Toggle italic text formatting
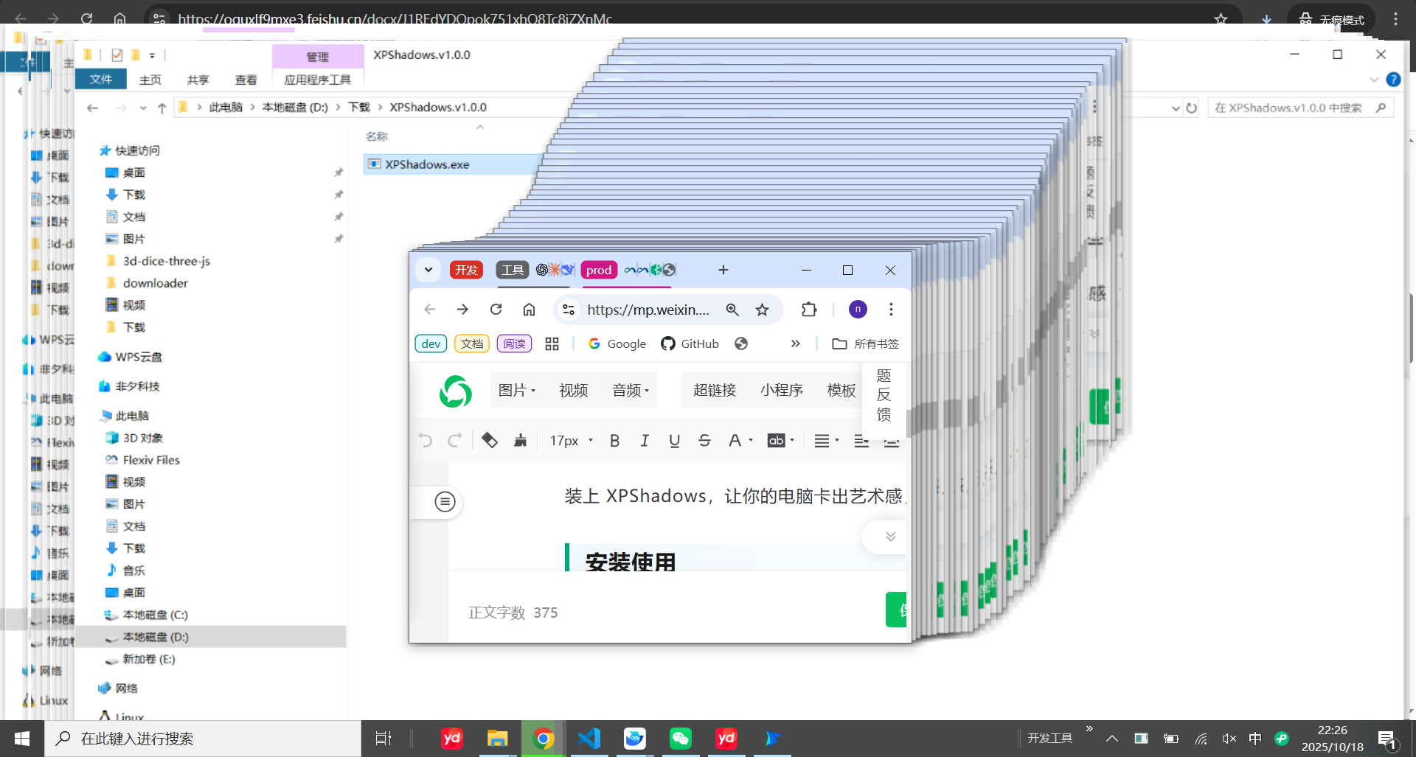1416x757 pixels. [x=645, y=441]
